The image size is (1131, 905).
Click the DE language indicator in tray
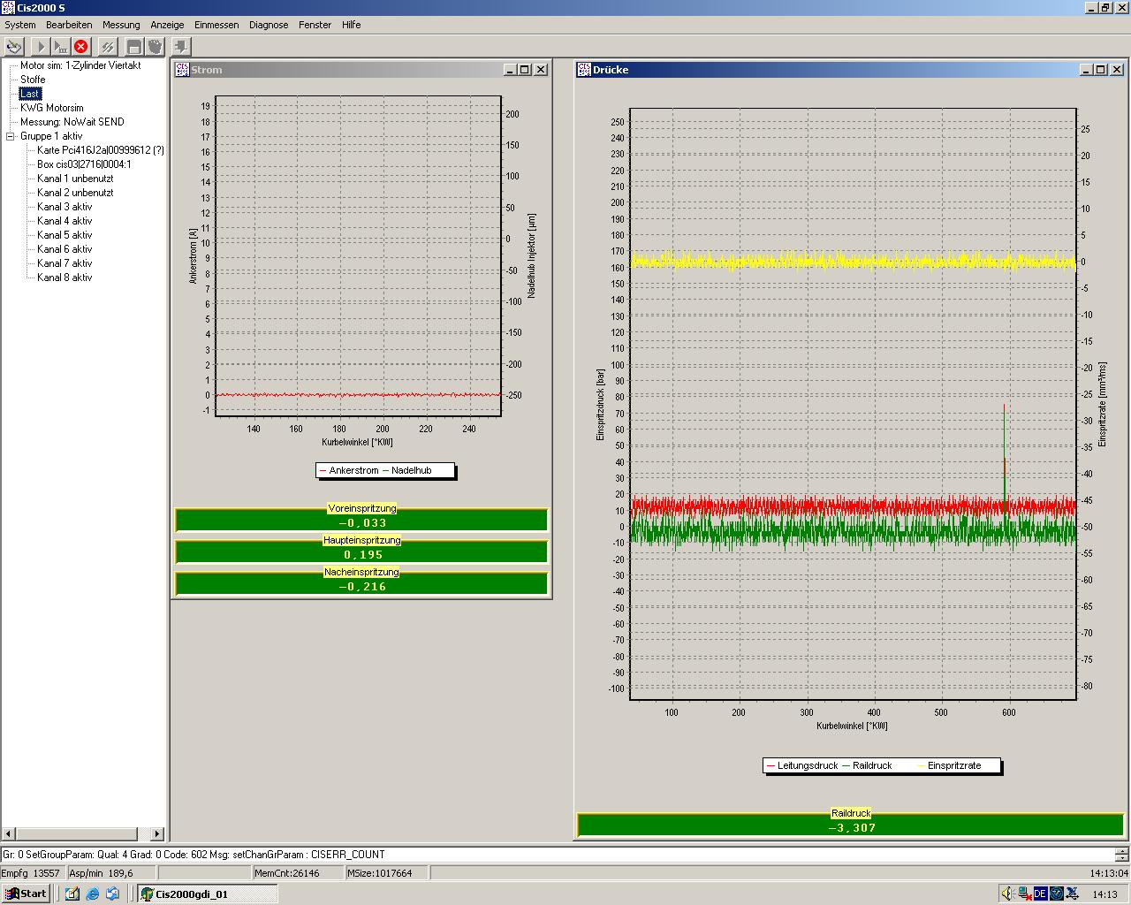click(x=1040, y=894)
